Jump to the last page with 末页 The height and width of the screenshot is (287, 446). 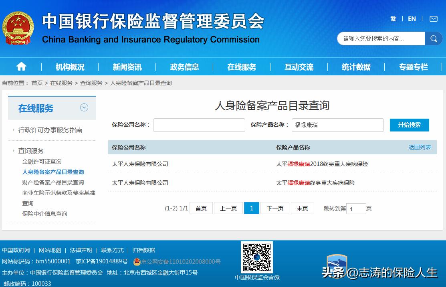[x=303, y=208]
